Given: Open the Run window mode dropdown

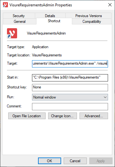Looking at the screenshot, I should [70, 97].
